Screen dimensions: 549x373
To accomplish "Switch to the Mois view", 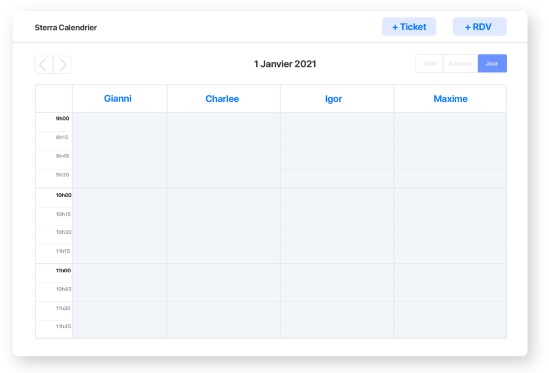I will (429, 64).
